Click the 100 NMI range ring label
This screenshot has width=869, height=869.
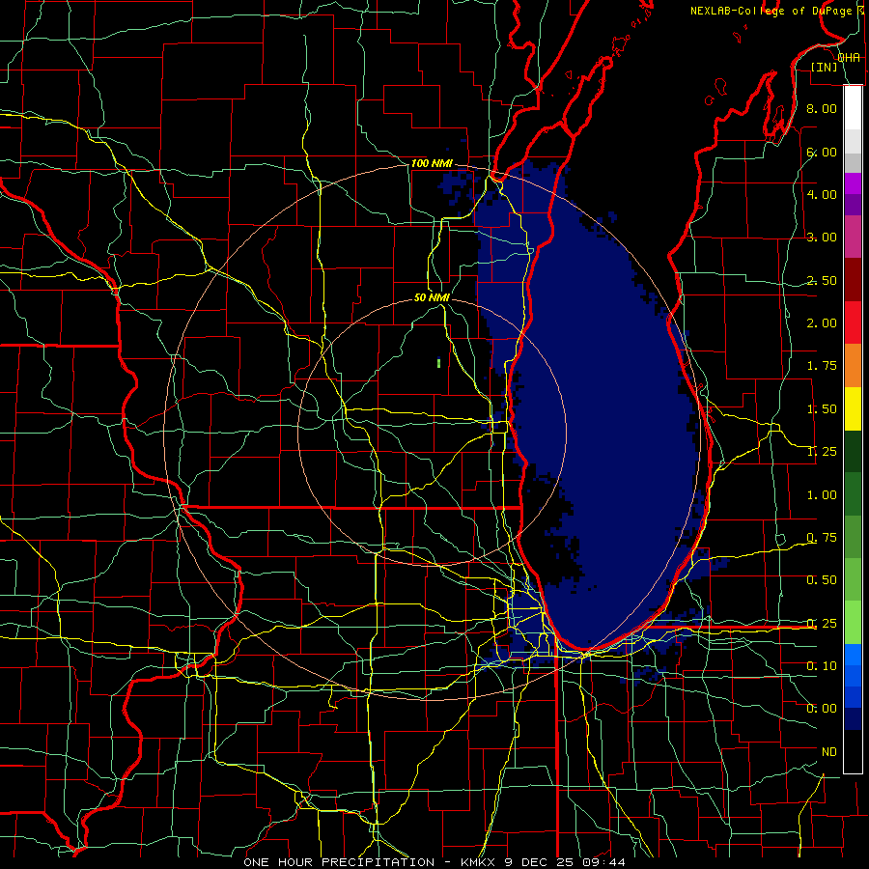(x=432, y=163)
